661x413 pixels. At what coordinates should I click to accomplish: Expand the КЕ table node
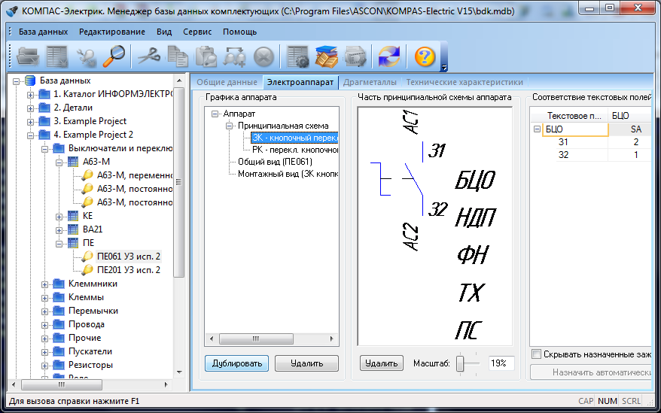click(x=59, y=217)
